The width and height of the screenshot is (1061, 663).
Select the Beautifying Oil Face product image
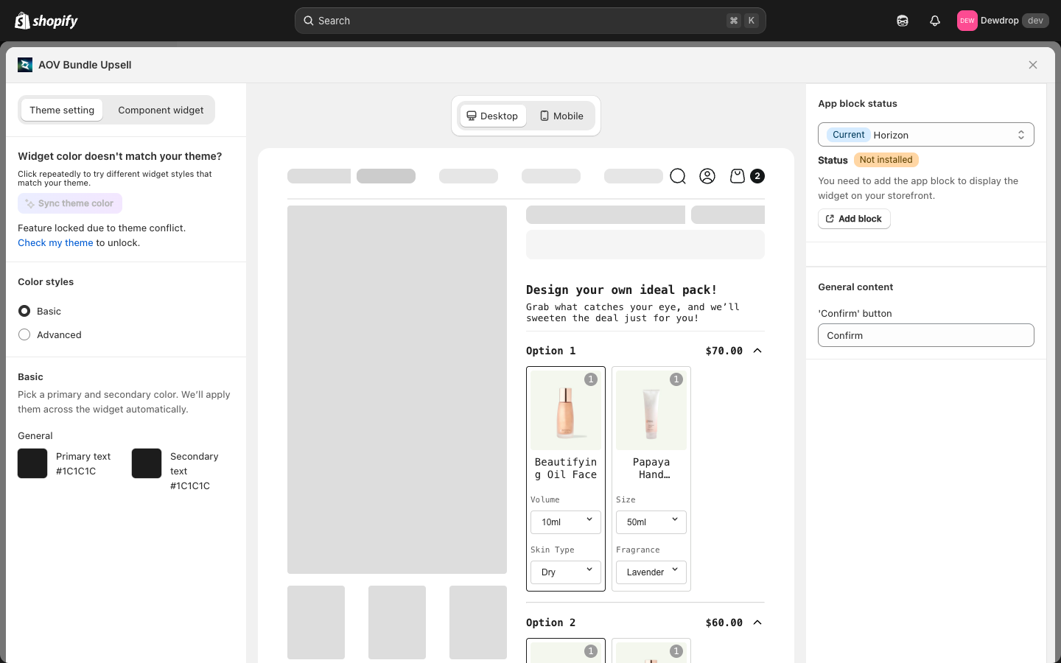[x=566, y=410]
